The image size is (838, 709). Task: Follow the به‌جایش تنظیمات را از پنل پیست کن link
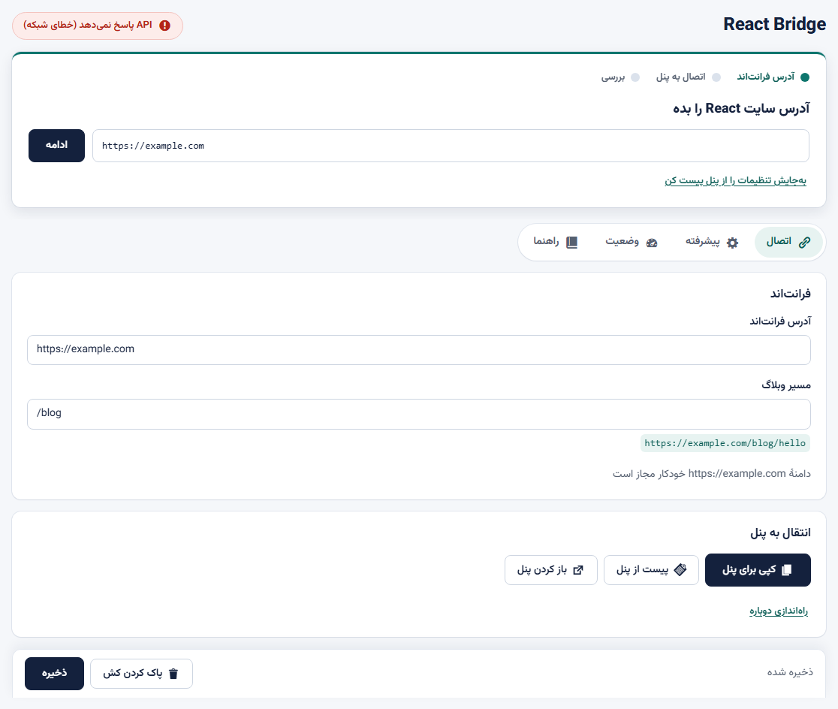click(x=735, y=181)
